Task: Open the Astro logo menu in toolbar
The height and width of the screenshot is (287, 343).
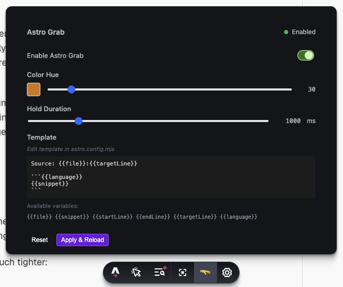Action: 115,273
